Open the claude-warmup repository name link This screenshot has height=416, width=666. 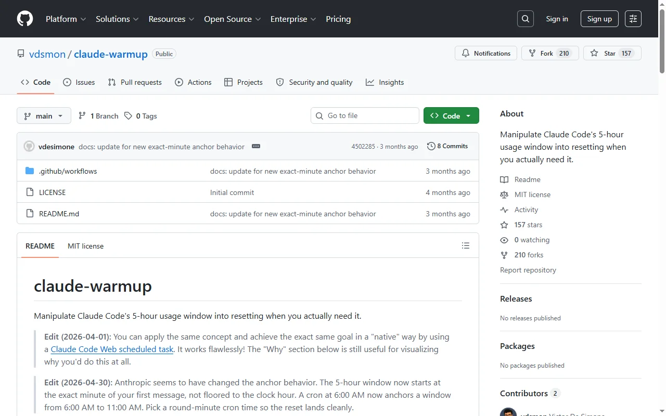111,54
